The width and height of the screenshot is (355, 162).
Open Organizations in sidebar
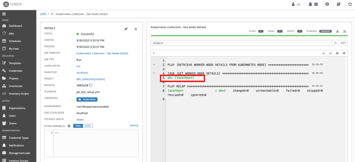click(x=18, y=108)
